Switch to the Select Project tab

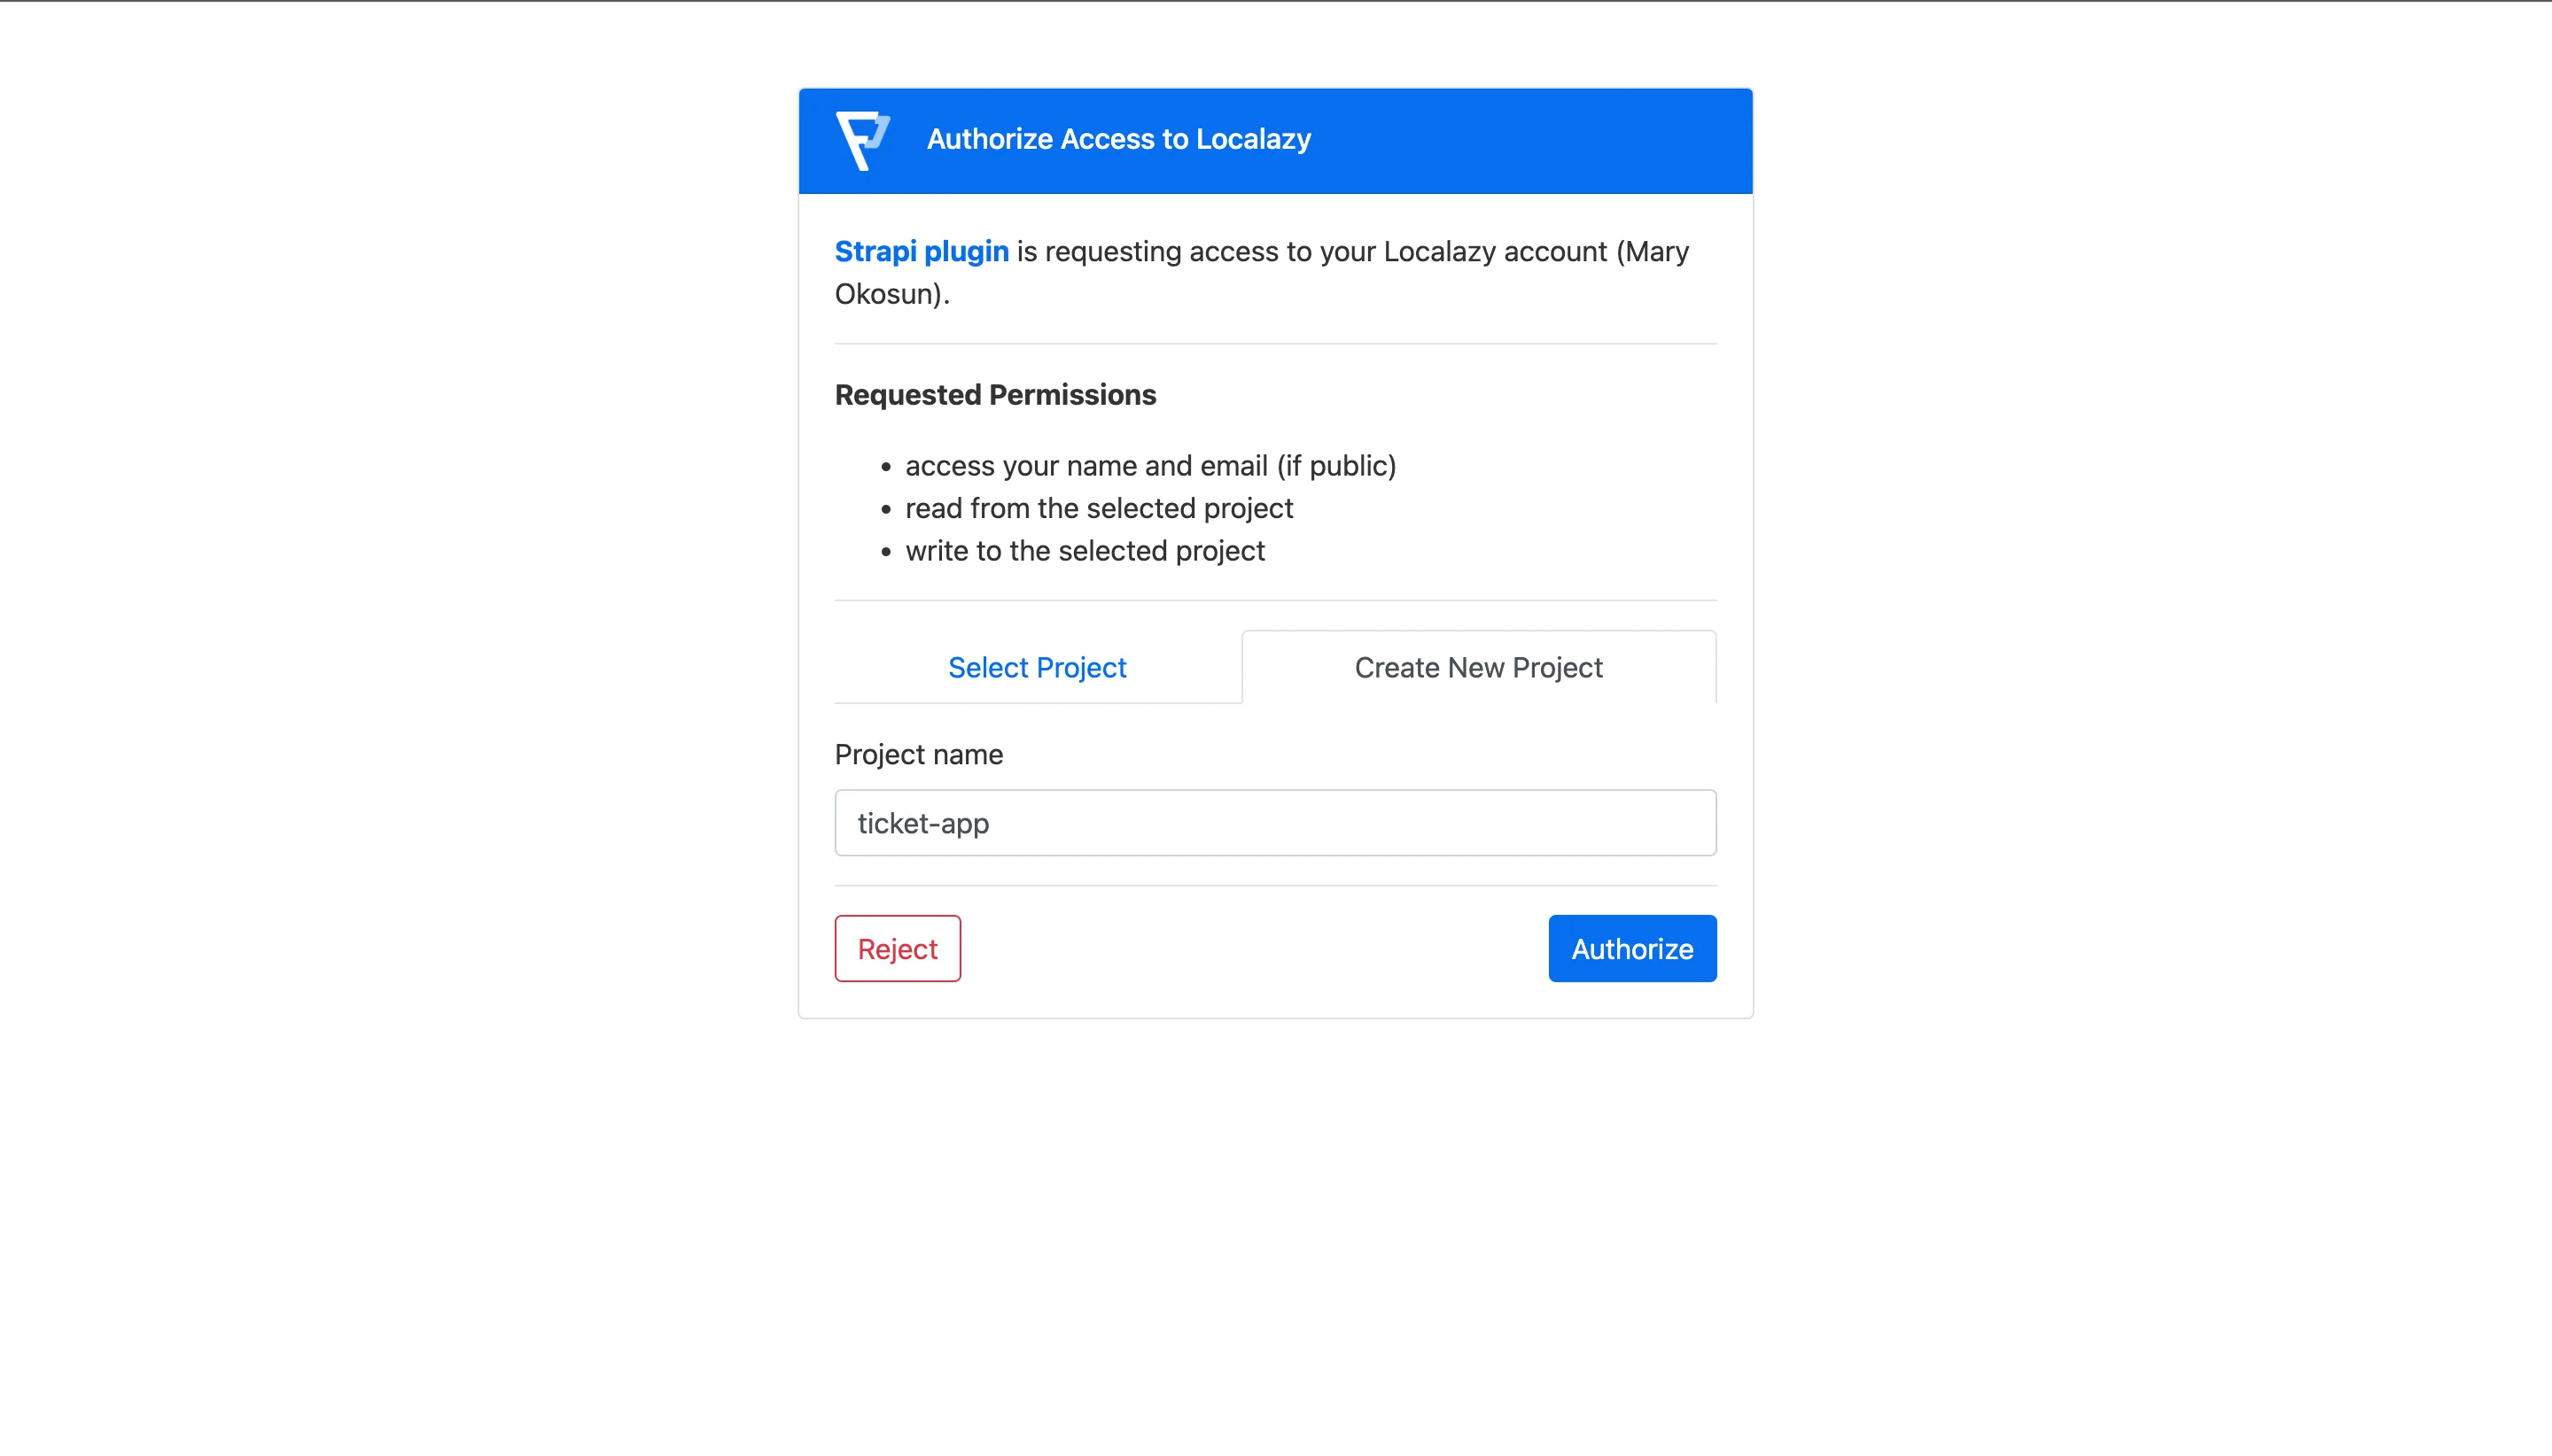point(1037,667)
